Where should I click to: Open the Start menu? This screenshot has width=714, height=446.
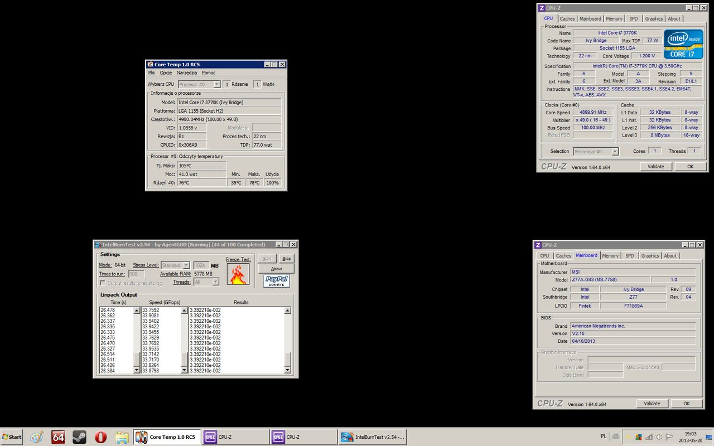pos(12,437)
